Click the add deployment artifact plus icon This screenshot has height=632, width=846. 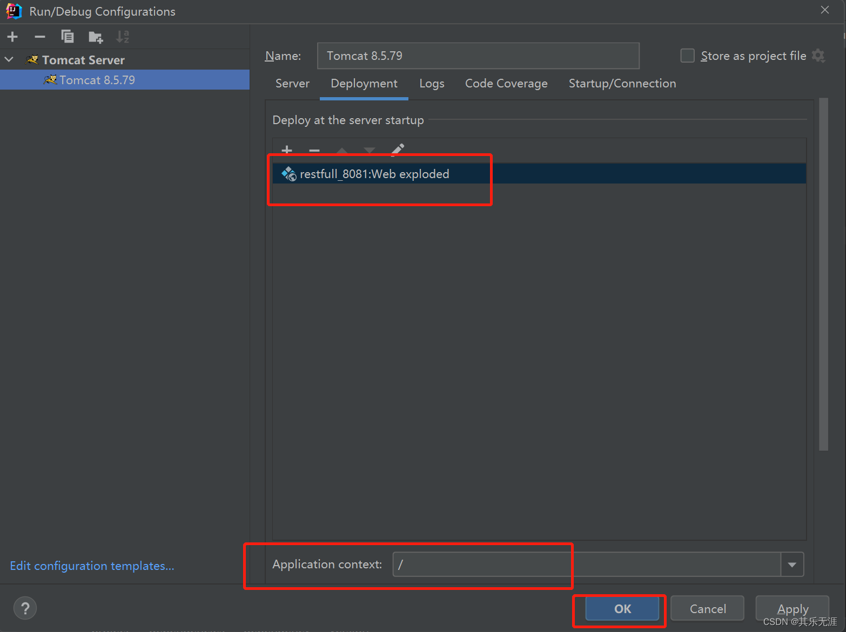click(x=286, y=151)
